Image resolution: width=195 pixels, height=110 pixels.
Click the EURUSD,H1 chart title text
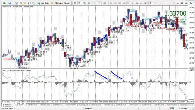[x=7, y=7]
